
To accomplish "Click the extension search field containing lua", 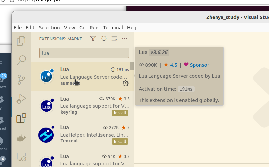I will click(x=84, y=53).
